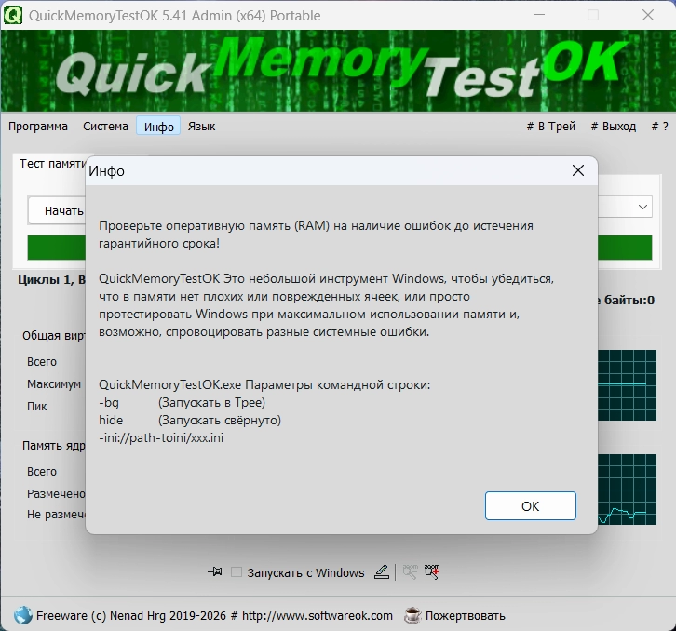The image size is (676, 631).
Task: Click the Параметры командной строки heading line
Action: pyautogui.click(x=264, y=385)
